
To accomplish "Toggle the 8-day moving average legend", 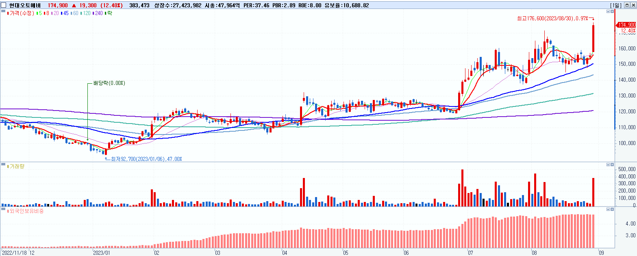I will point(46,13).
